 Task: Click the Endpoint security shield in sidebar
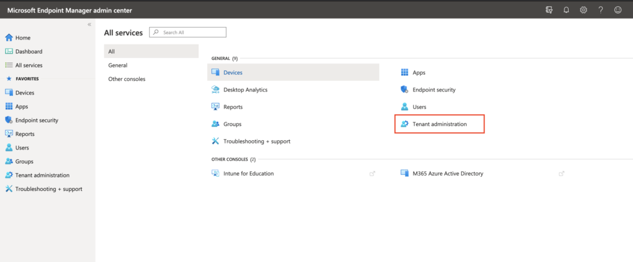9,120
